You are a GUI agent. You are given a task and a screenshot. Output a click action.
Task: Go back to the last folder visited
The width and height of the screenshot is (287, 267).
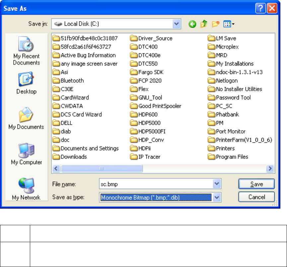click(192, 24)
